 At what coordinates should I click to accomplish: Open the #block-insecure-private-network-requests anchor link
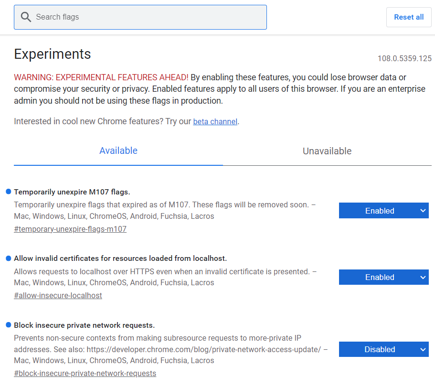pos(85,373)
